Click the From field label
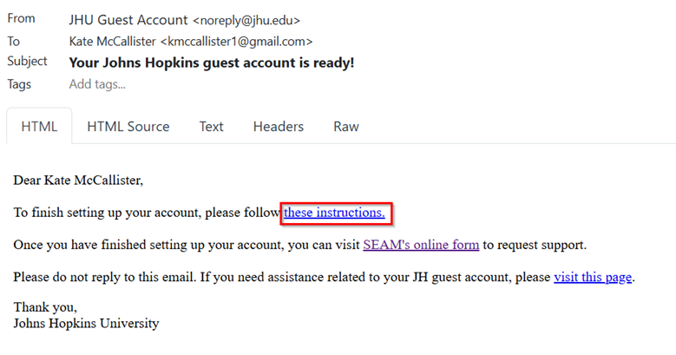Screen dimensions: 676x355 tap(21, 18)
